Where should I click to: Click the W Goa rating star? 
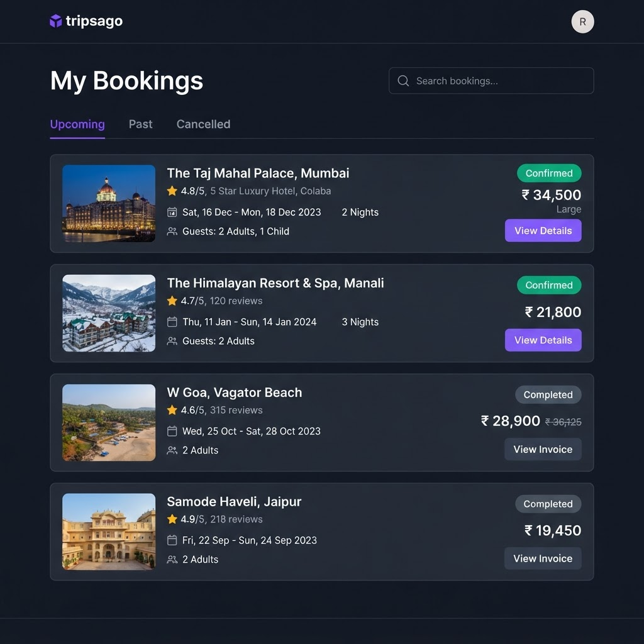172,410
